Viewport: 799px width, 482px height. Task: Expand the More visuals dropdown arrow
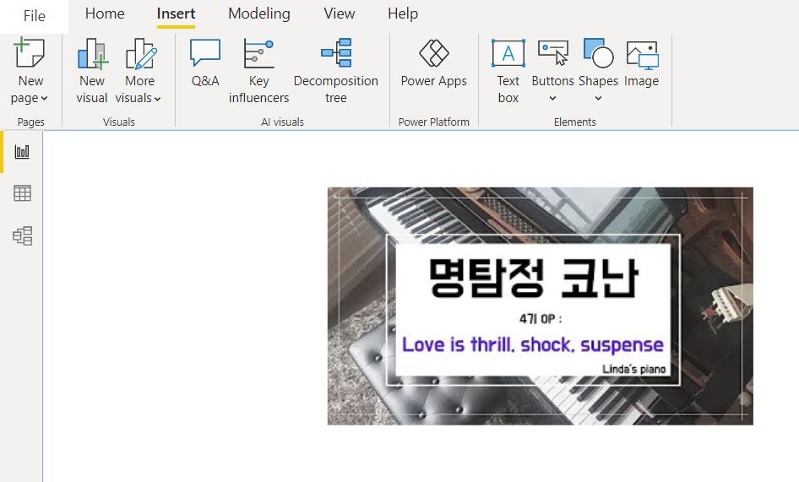157,99
